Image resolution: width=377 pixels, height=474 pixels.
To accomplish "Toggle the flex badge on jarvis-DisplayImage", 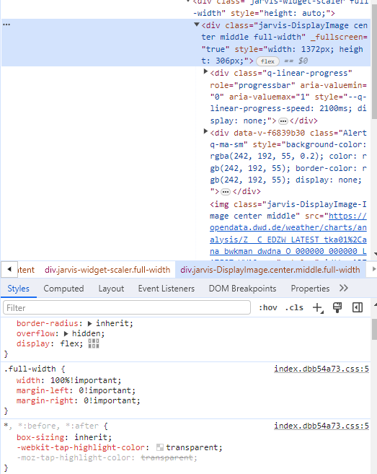I will [x=267, y=61].
